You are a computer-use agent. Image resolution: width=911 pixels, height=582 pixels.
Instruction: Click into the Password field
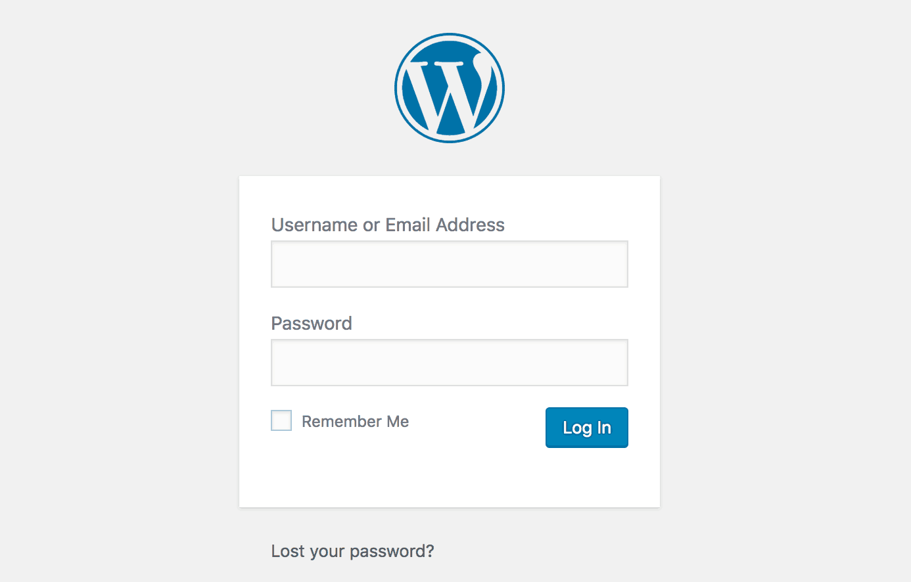pyautogui.click(x=450, y=363)
